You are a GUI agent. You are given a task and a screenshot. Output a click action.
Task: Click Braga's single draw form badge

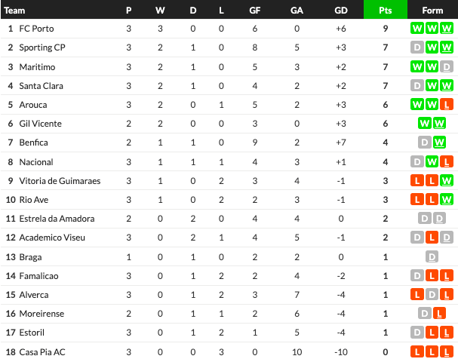coord(432,257)
